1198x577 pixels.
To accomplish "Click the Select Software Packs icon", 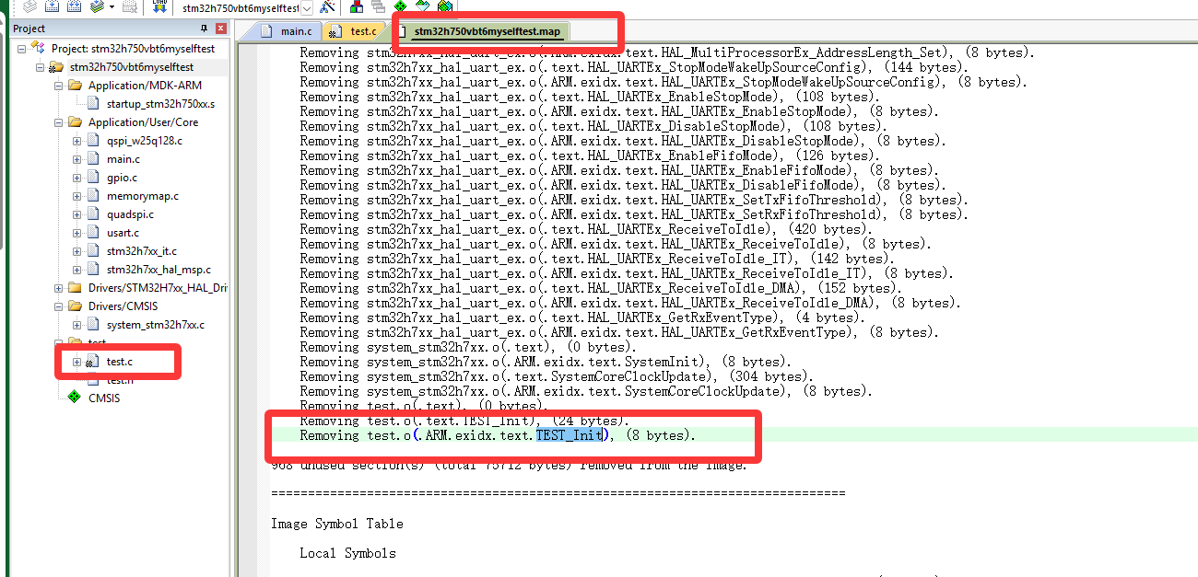I will click(423, 6).
